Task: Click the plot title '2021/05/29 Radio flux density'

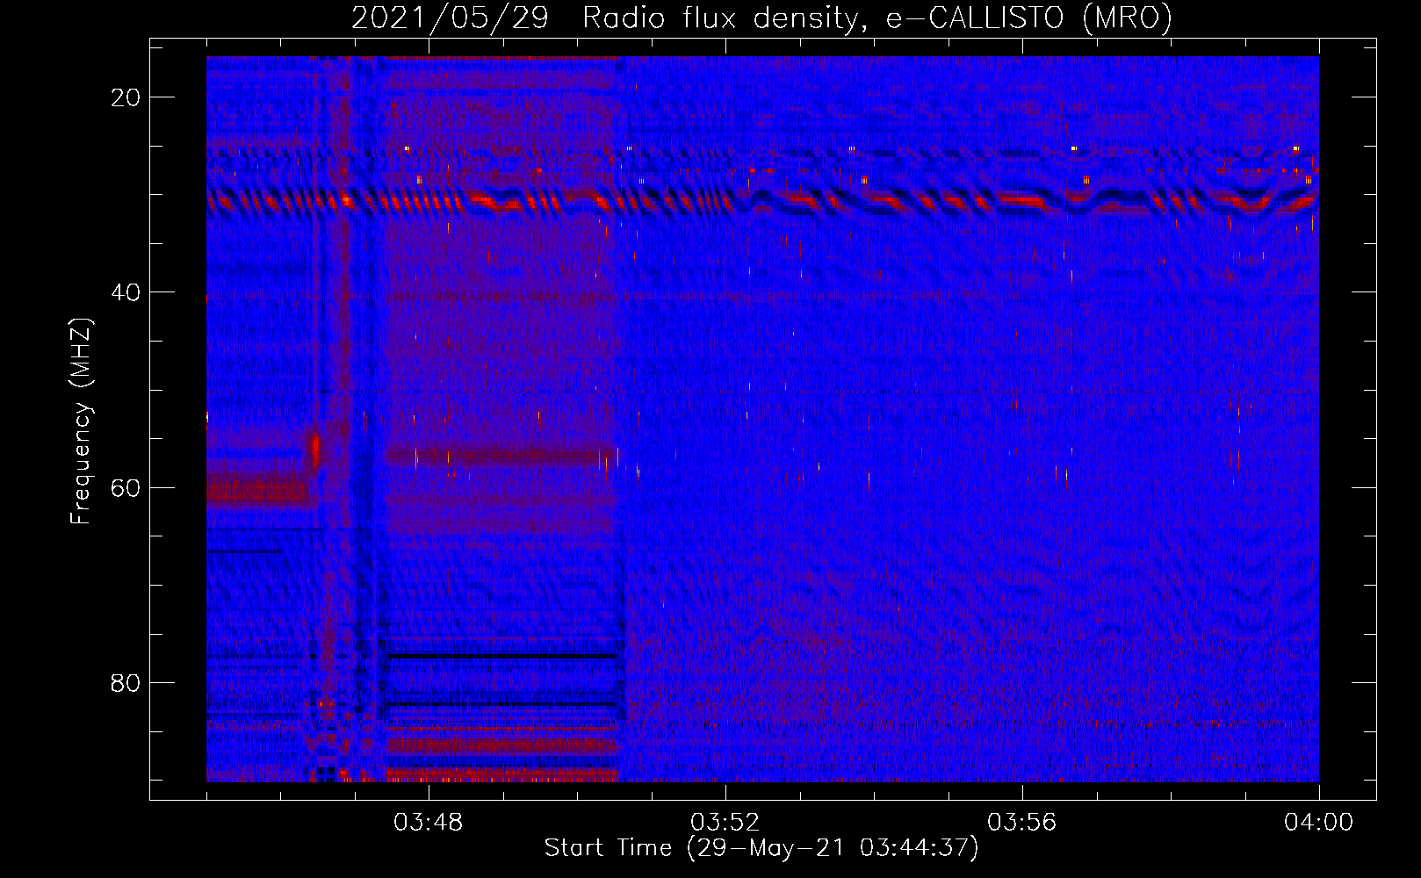Action: (x=761, y=18)
